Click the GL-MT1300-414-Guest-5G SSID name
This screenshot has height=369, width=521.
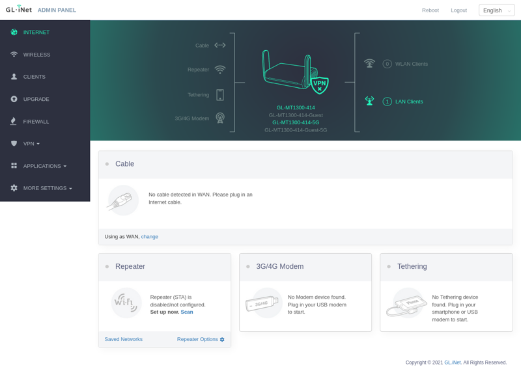pyautogui.click(x=296, y=130)
